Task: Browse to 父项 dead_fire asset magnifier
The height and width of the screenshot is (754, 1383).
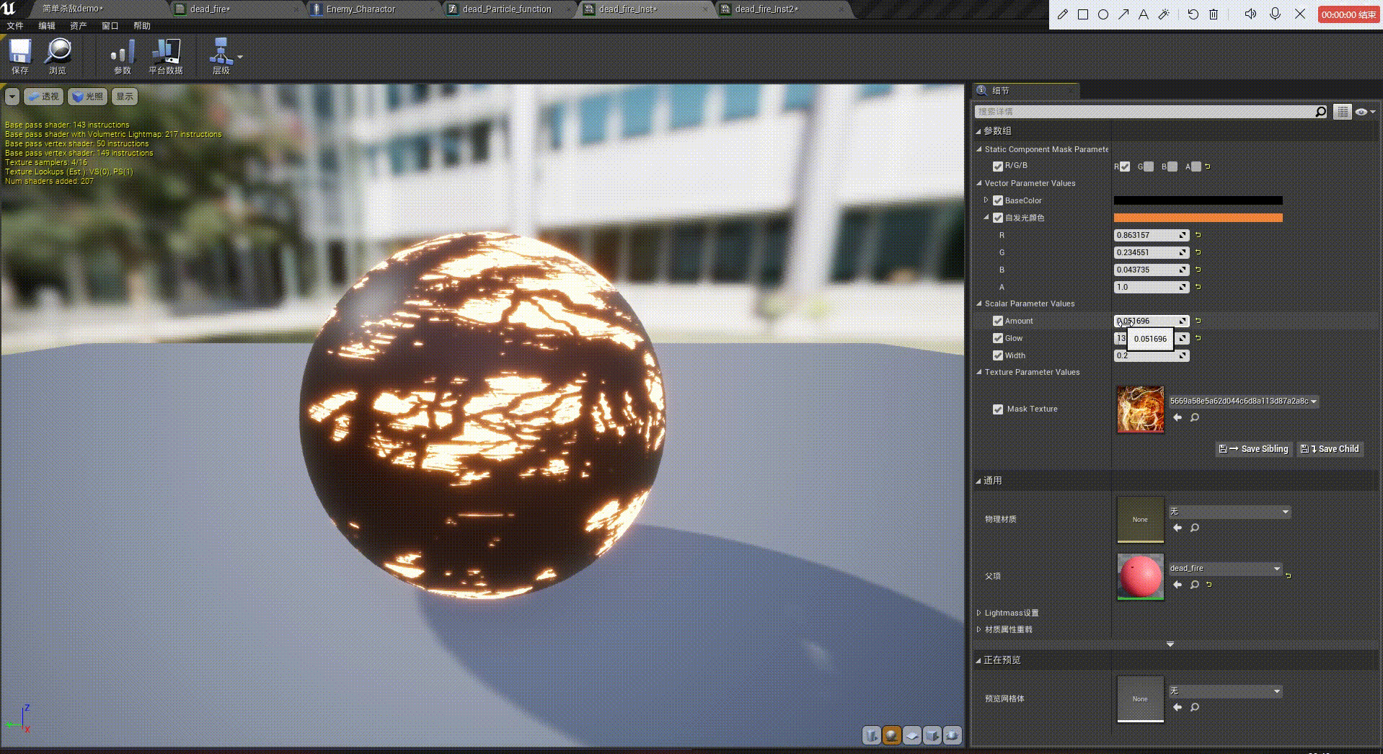Action: click(x=1195, y=585)
